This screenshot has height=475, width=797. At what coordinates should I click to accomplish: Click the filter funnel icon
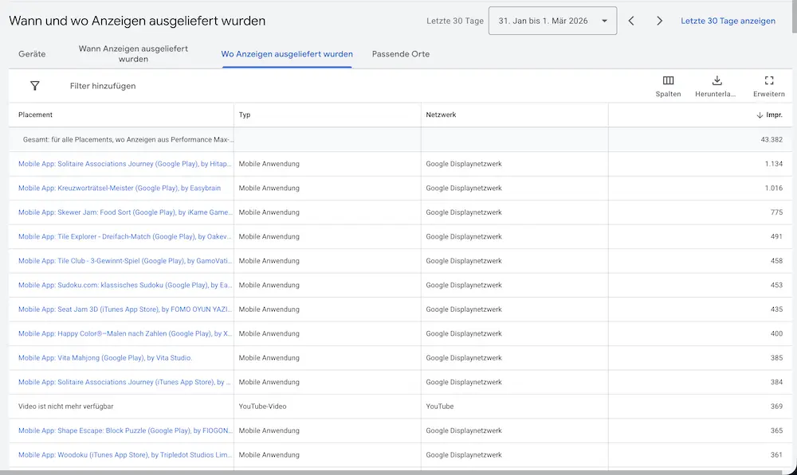point(34,84)
